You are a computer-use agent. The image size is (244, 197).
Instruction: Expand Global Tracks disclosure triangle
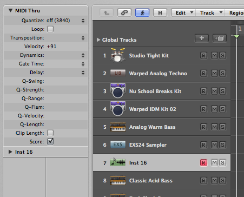(98, 40)
